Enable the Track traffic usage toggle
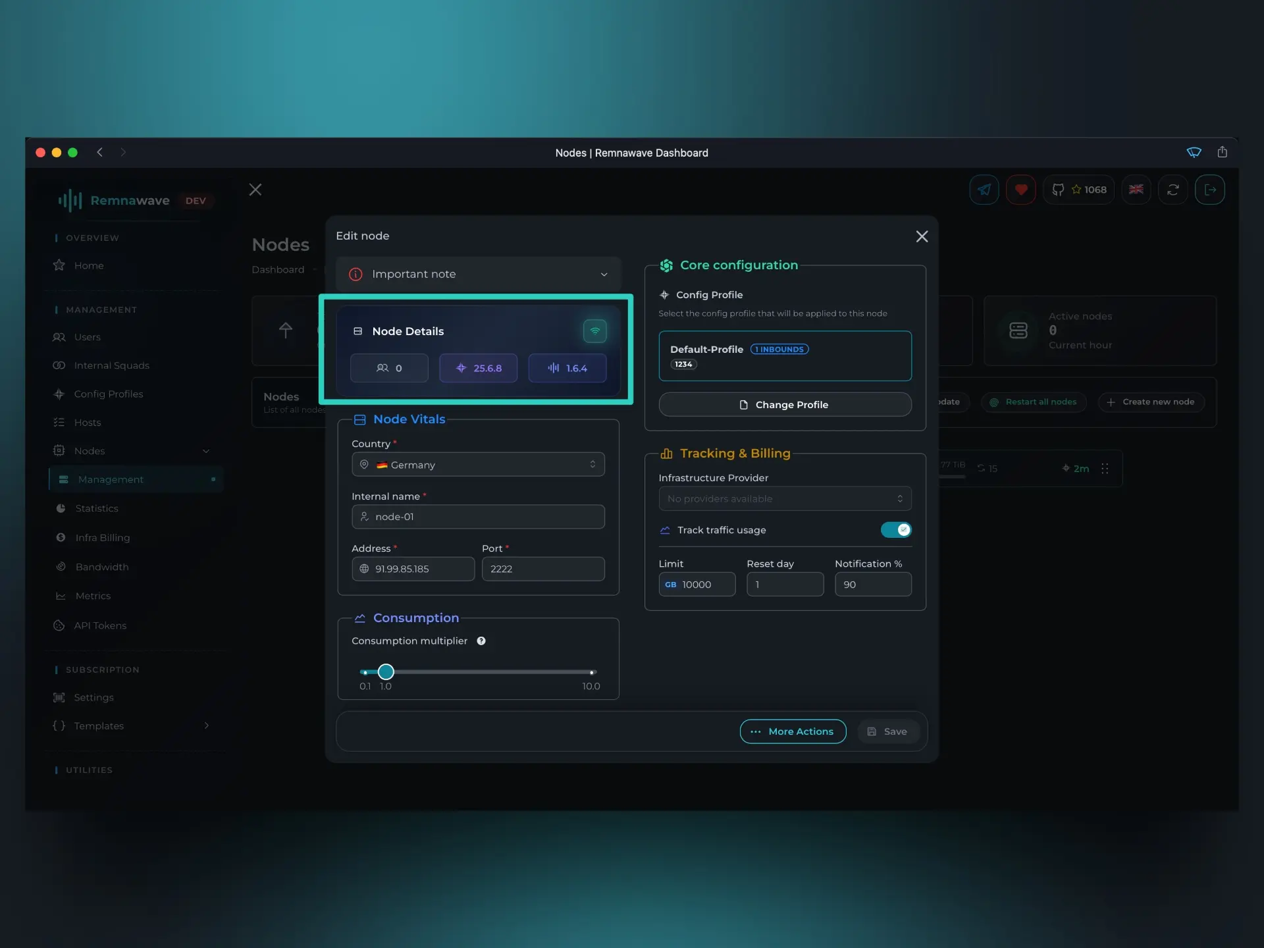This screenshot has width=1264, height=948. pos(897,530)
